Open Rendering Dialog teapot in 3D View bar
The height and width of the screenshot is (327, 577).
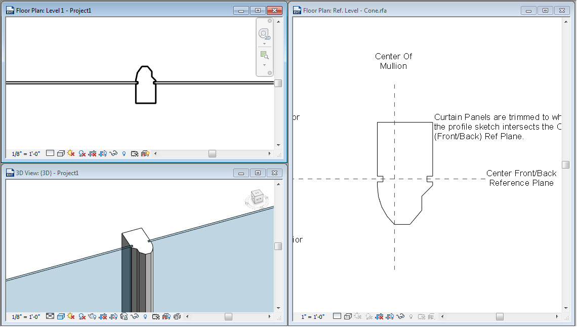point(92,316)
